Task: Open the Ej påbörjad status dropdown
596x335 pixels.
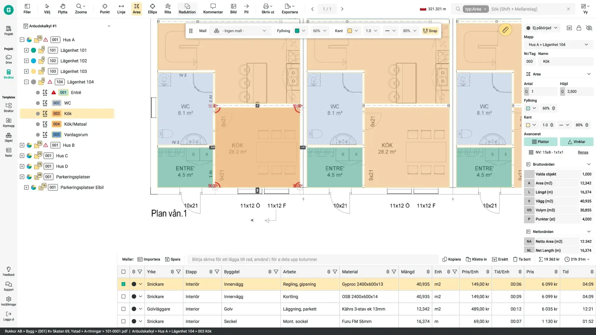Action: pos(542,28)
